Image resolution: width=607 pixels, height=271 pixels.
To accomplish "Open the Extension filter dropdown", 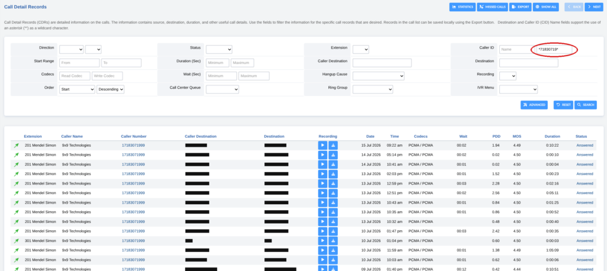I will pyautogui.click(x=361, y=49).
